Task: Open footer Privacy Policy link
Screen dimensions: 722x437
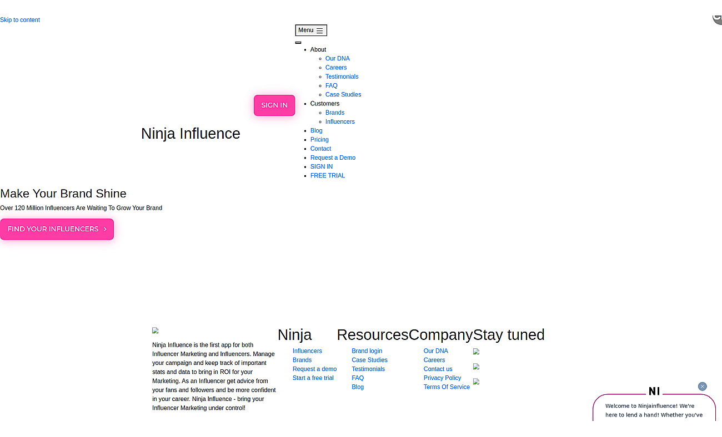Action: click(x=443, y=378)
